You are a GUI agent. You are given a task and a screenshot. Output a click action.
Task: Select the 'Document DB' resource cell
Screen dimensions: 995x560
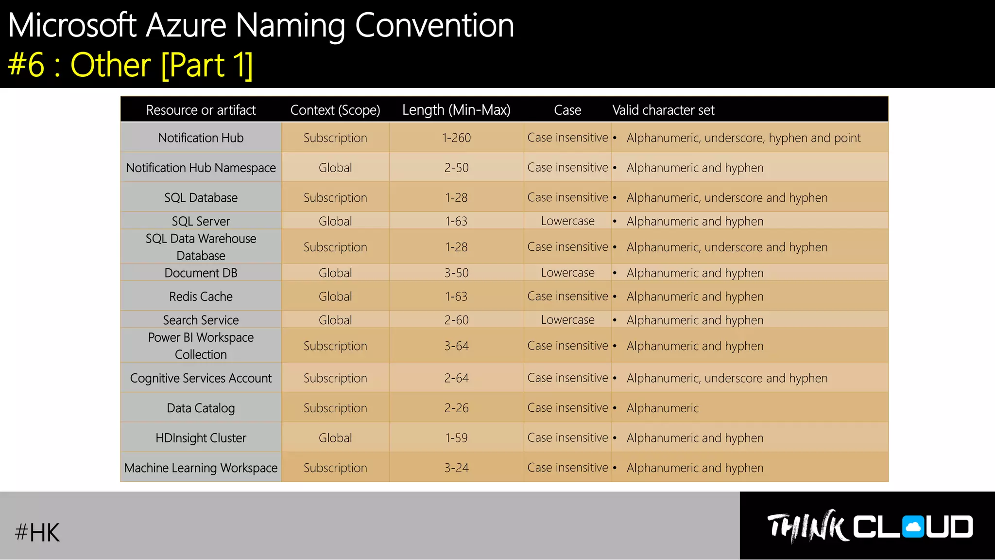[201, 273]
